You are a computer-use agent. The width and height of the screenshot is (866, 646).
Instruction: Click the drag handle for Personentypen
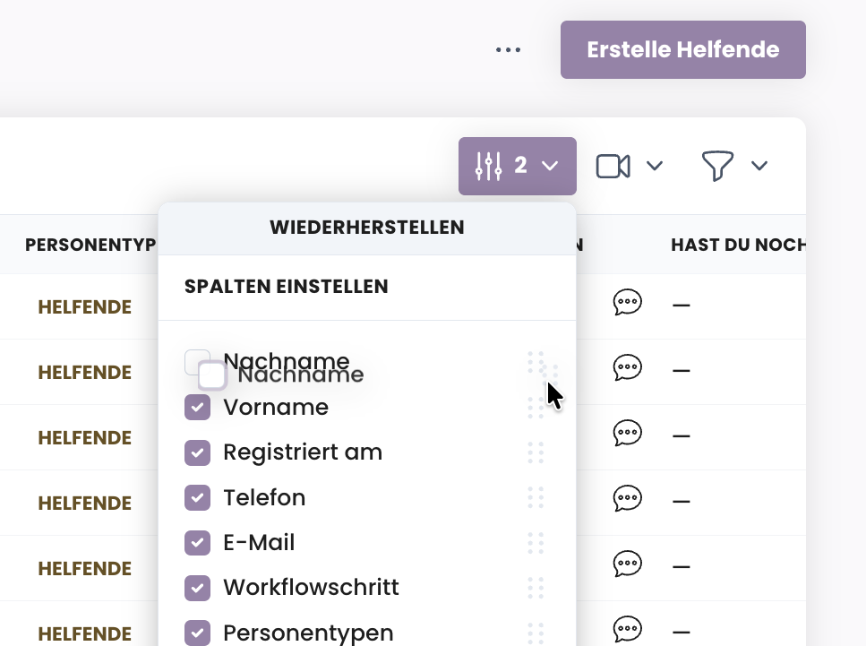coord(536,633)
